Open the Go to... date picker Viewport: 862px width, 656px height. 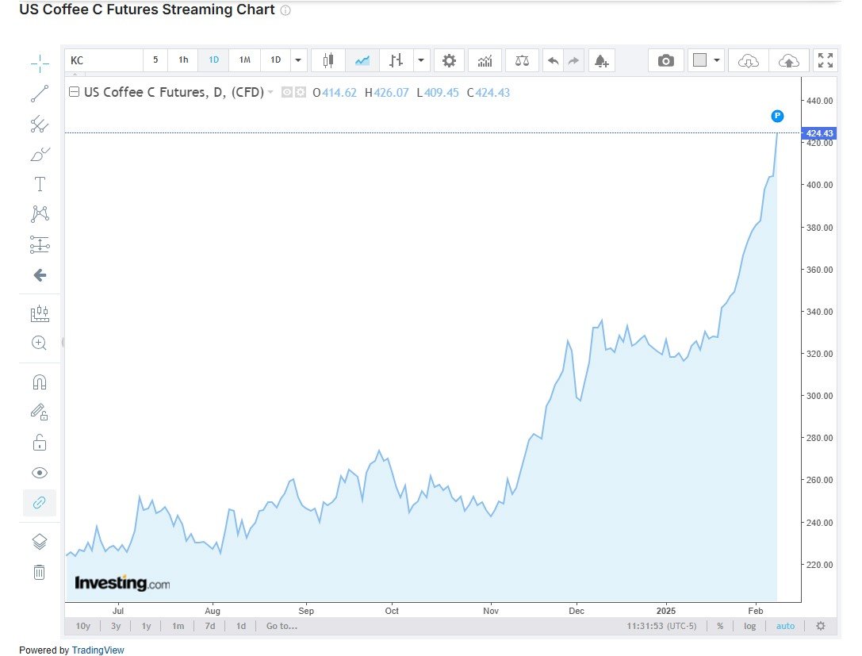pyautogui.click(x=282, y=626)
